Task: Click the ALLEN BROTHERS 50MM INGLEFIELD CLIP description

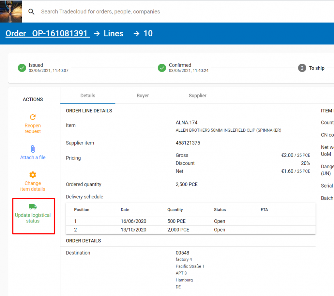Action: (x=228, y=130)
